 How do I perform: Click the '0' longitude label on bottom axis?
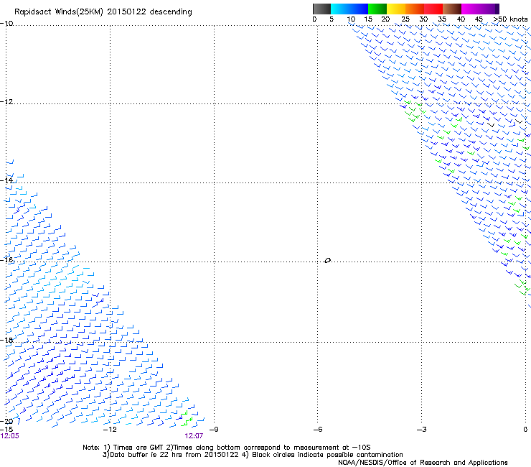[x=525, y=430]
